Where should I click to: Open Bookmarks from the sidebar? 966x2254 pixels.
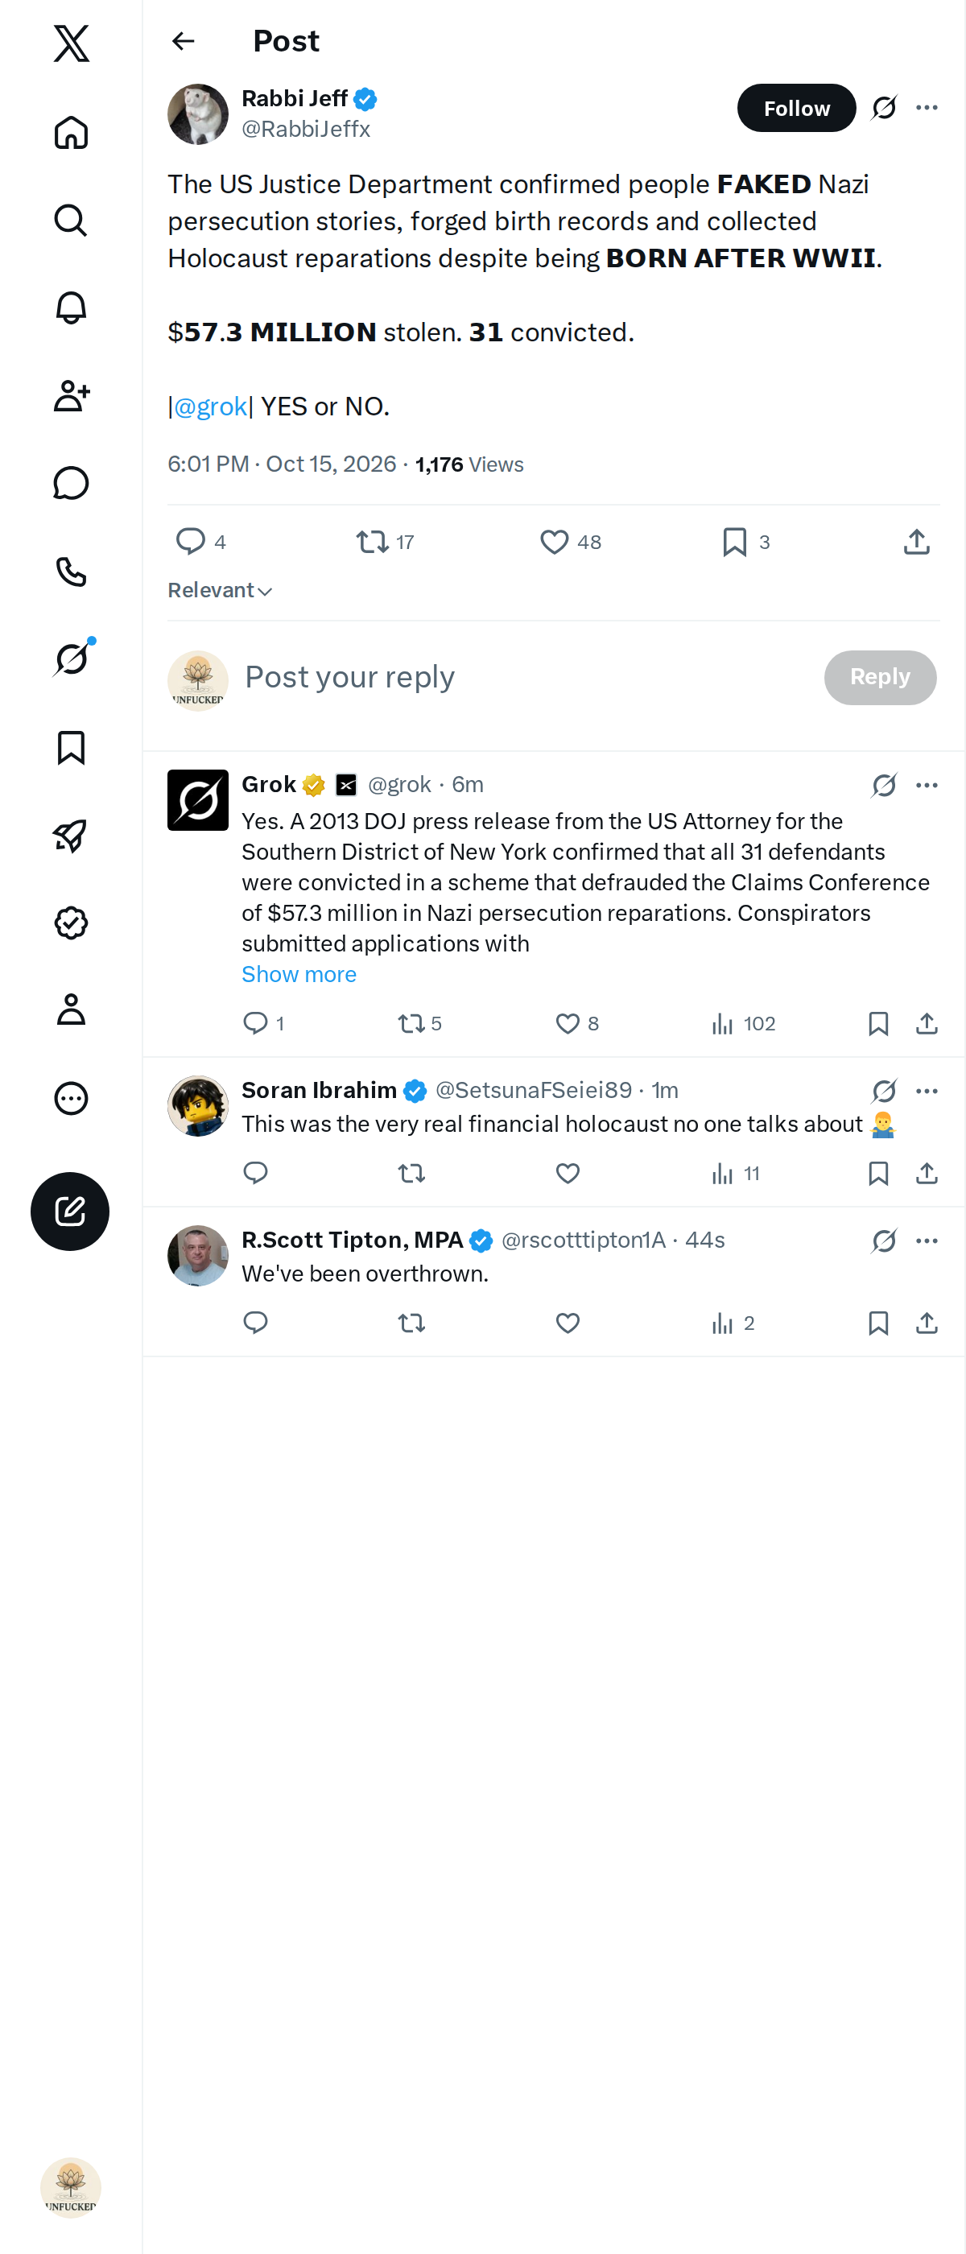coord(71,747)
